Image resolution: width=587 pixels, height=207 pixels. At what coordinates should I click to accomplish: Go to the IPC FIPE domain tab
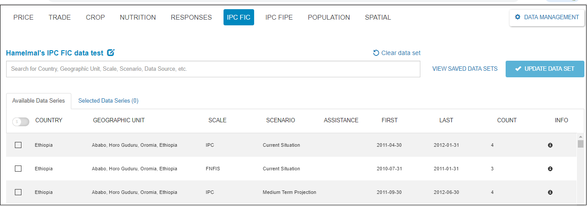tap(279, 17)
